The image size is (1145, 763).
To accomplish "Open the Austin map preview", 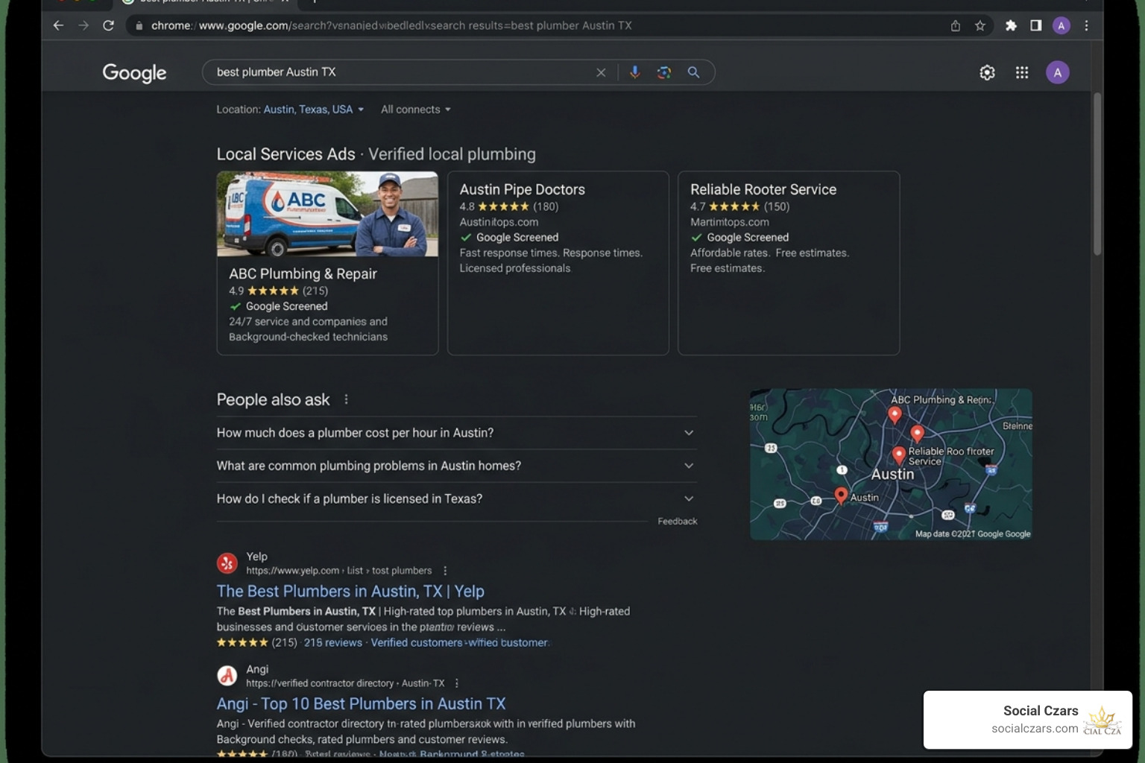I will point(891,464).
